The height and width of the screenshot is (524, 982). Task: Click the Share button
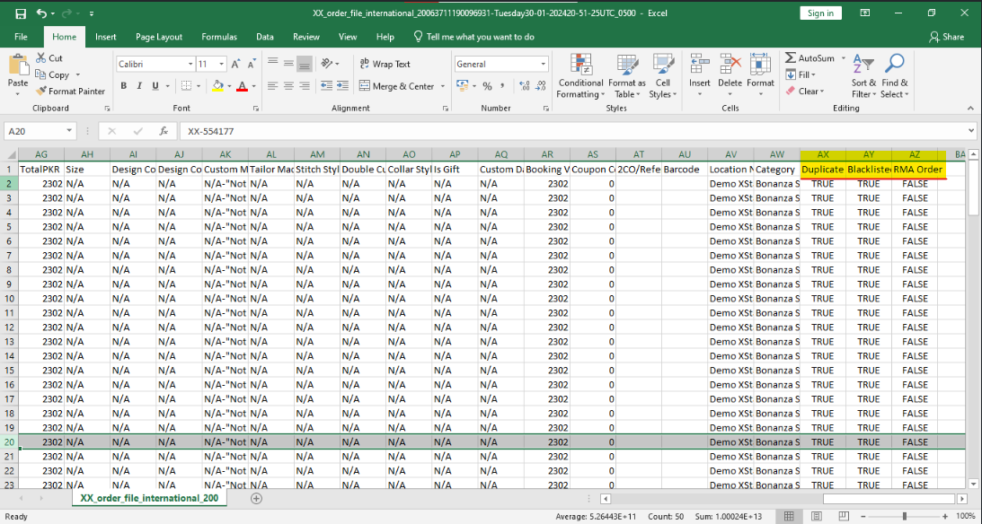pyautogui.click(x=947, y=37)
